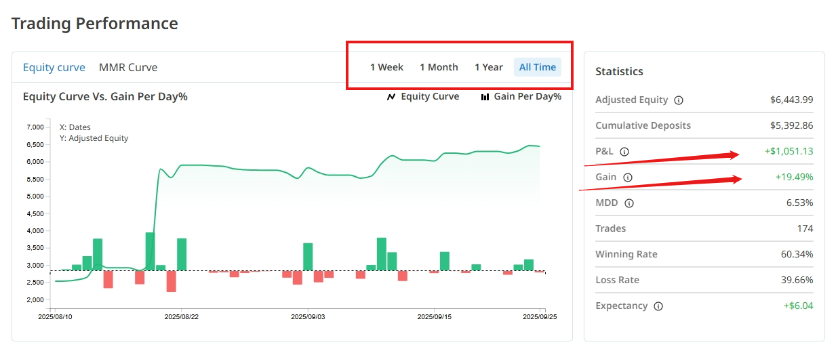The width and height of the screenshot is (838, 353).
Task: Click the 2025/09/25 date on the x-axis
Action: 540,316
